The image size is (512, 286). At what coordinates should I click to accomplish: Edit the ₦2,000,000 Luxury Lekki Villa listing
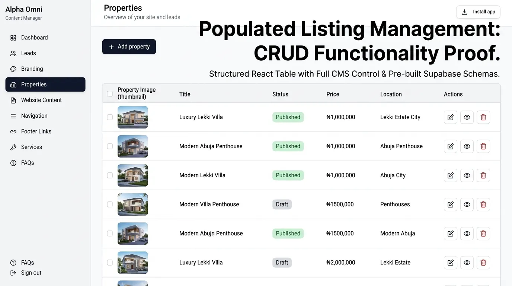coord(450,263)
